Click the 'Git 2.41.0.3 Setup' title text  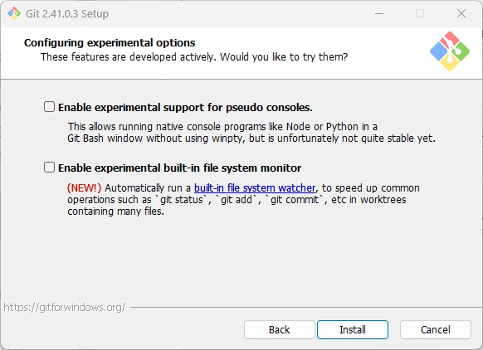(x=67, y=14)
